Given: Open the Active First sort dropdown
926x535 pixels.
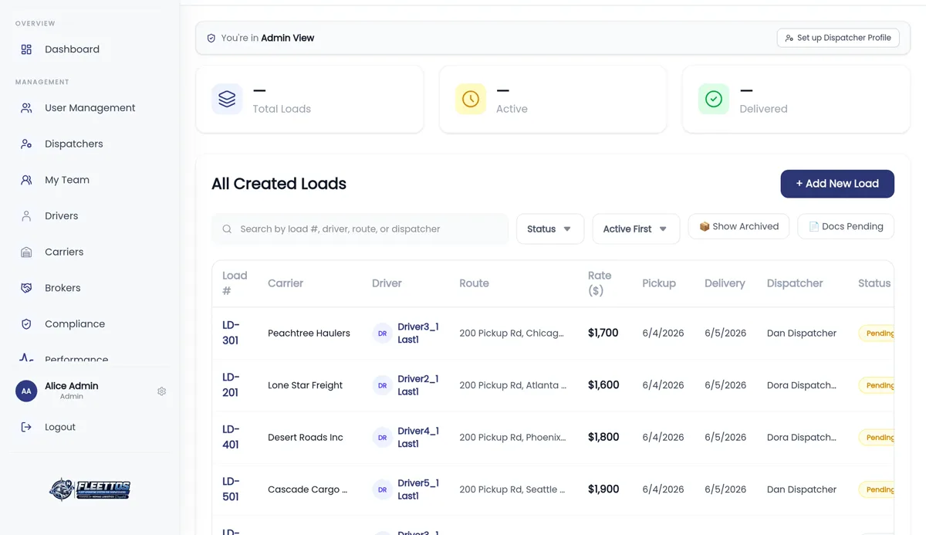Looking at the screenshot, I should (636, 229).
